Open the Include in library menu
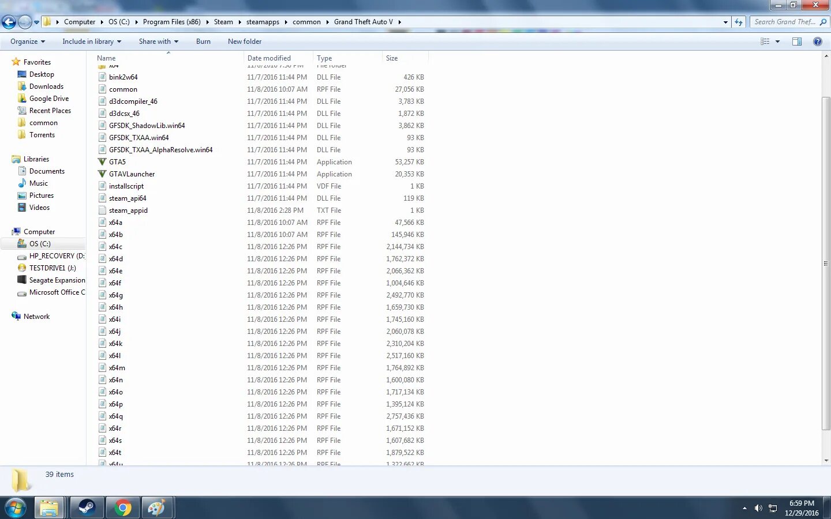The image size is (831, 519). point(92,42)
